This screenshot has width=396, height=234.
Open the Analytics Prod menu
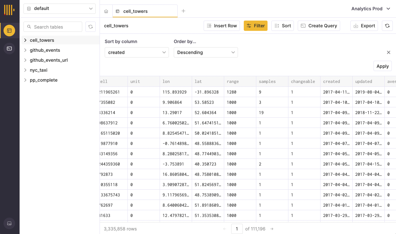[x=371, y=9]
